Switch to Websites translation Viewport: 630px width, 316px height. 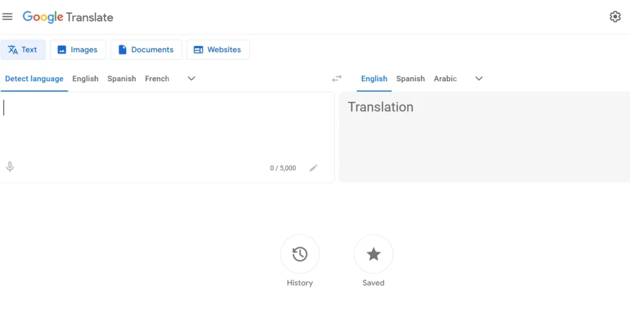tap(218, 49)
